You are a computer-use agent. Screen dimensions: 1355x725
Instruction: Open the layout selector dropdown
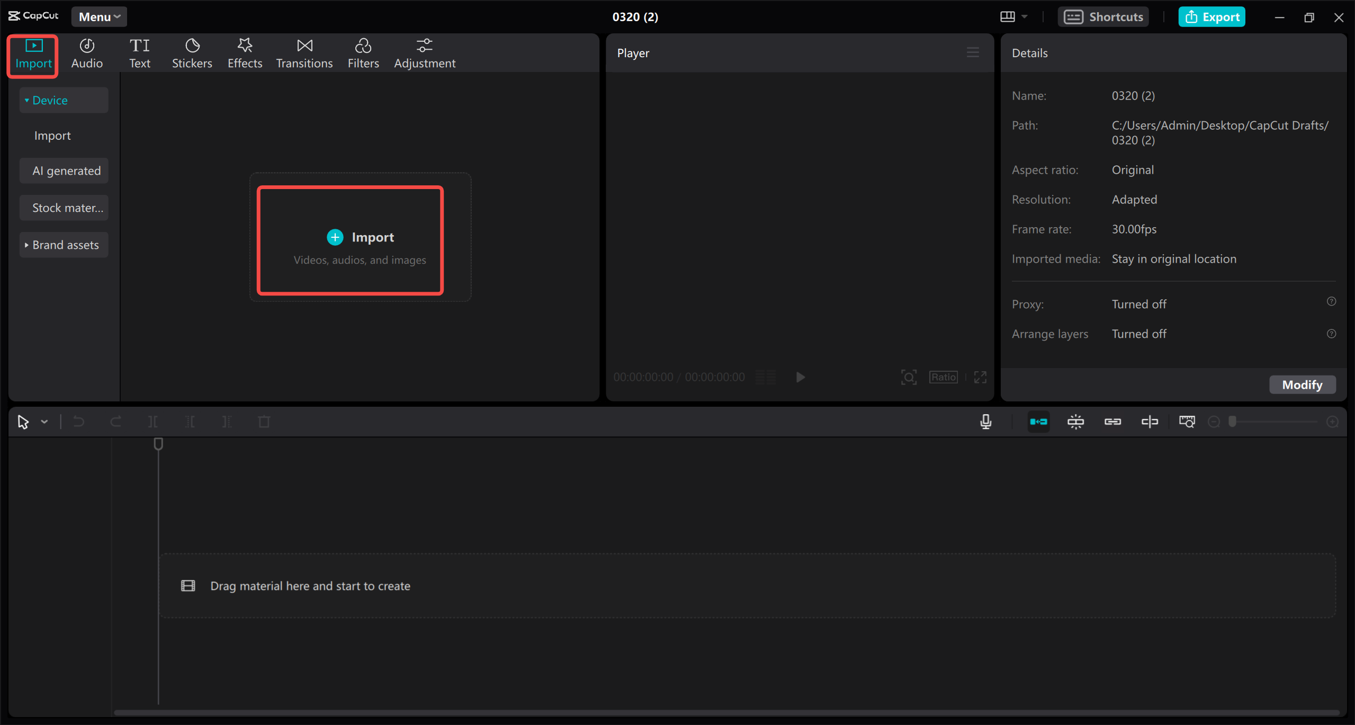[x=1013, y=17]
